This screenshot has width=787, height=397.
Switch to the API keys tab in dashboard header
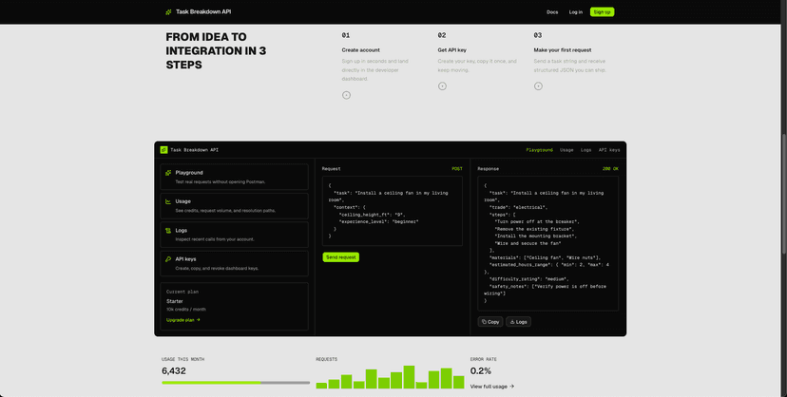click(609, 150)
